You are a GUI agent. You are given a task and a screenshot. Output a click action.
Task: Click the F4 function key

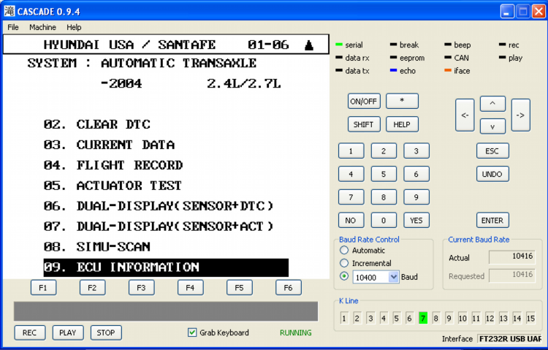click(x=191, y=288)
